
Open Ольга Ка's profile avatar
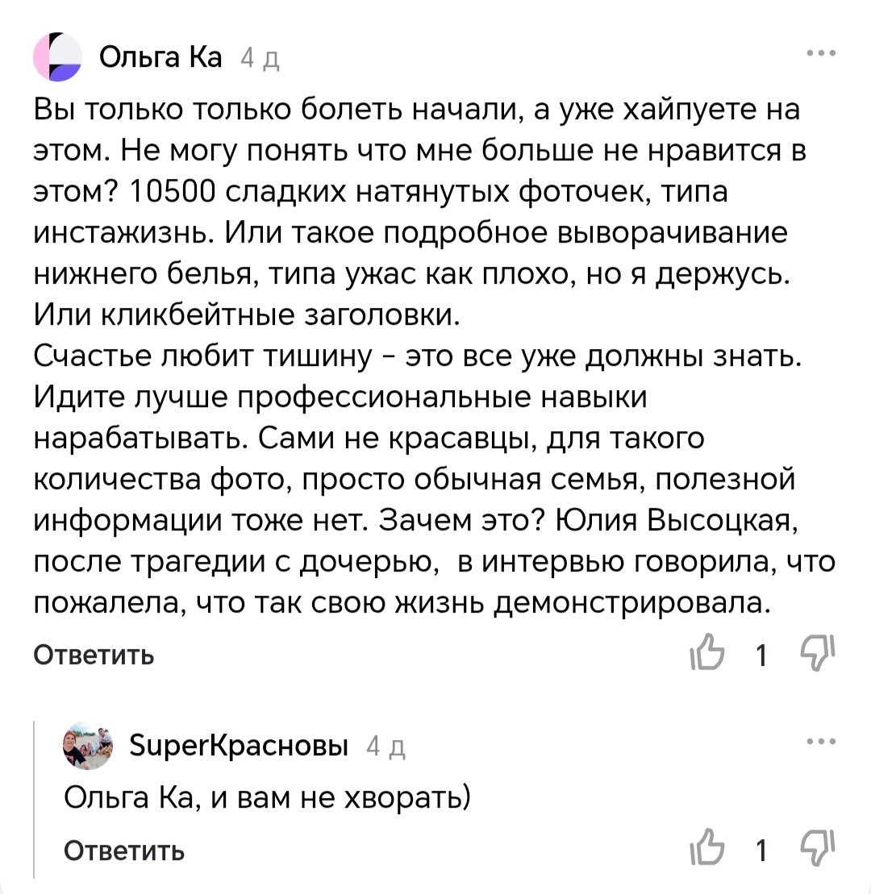pyautogui.click(x=56, y=55)
